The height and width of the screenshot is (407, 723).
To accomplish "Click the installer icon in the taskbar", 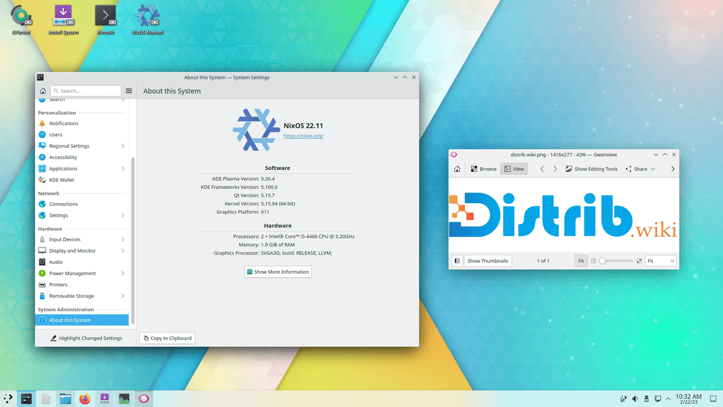I will click(104, 398).
